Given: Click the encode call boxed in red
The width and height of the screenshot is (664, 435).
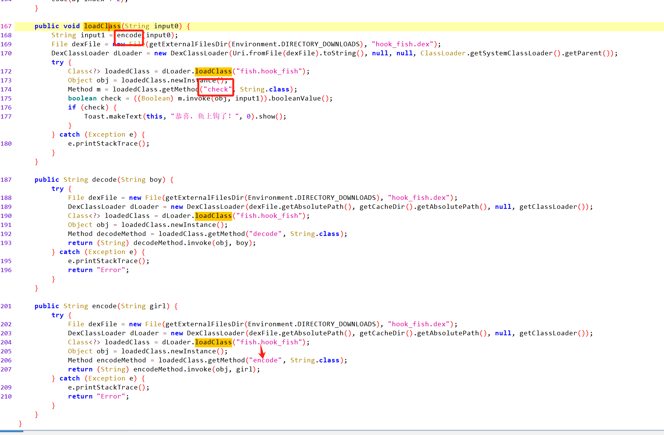Looking at the screenshot, I should (x=129, y=35).
